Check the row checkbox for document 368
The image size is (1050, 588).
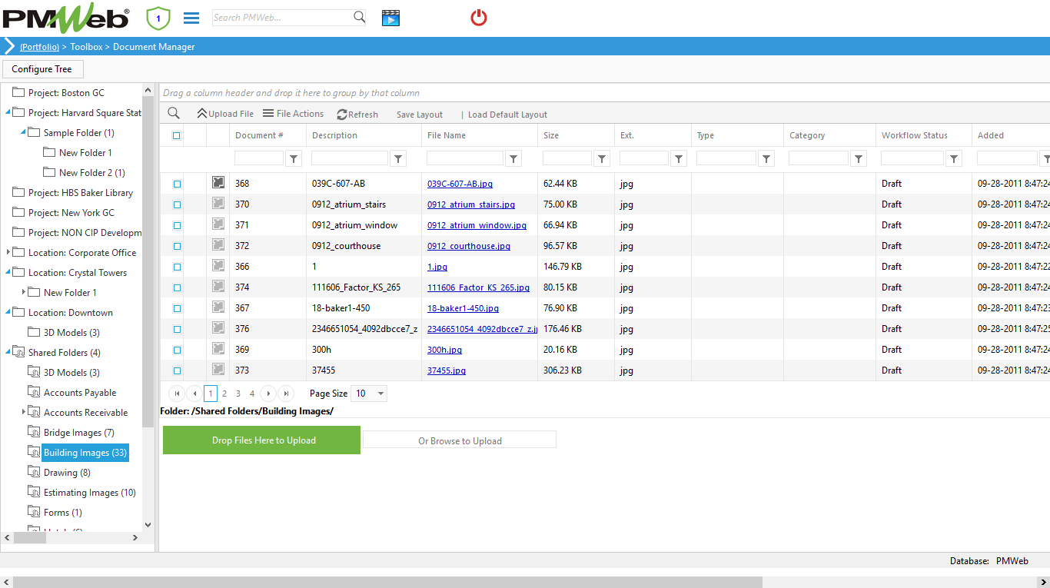[x=175, y=183]
